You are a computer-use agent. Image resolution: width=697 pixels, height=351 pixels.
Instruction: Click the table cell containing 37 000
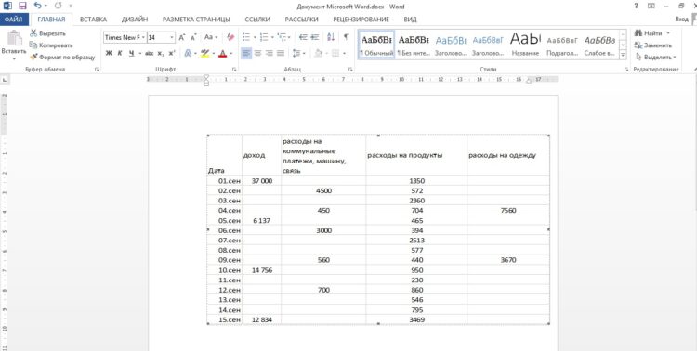coord(262,181)
